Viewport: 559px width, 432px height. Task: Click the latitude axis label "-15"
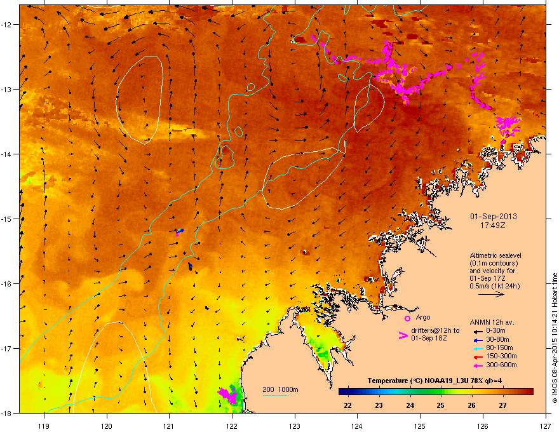(6, 219)
